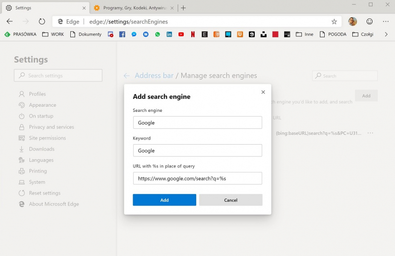The image size is (395, 256).
Task: Open Profiles settings section
Action: pyautogui.click(x=32, y=94)
